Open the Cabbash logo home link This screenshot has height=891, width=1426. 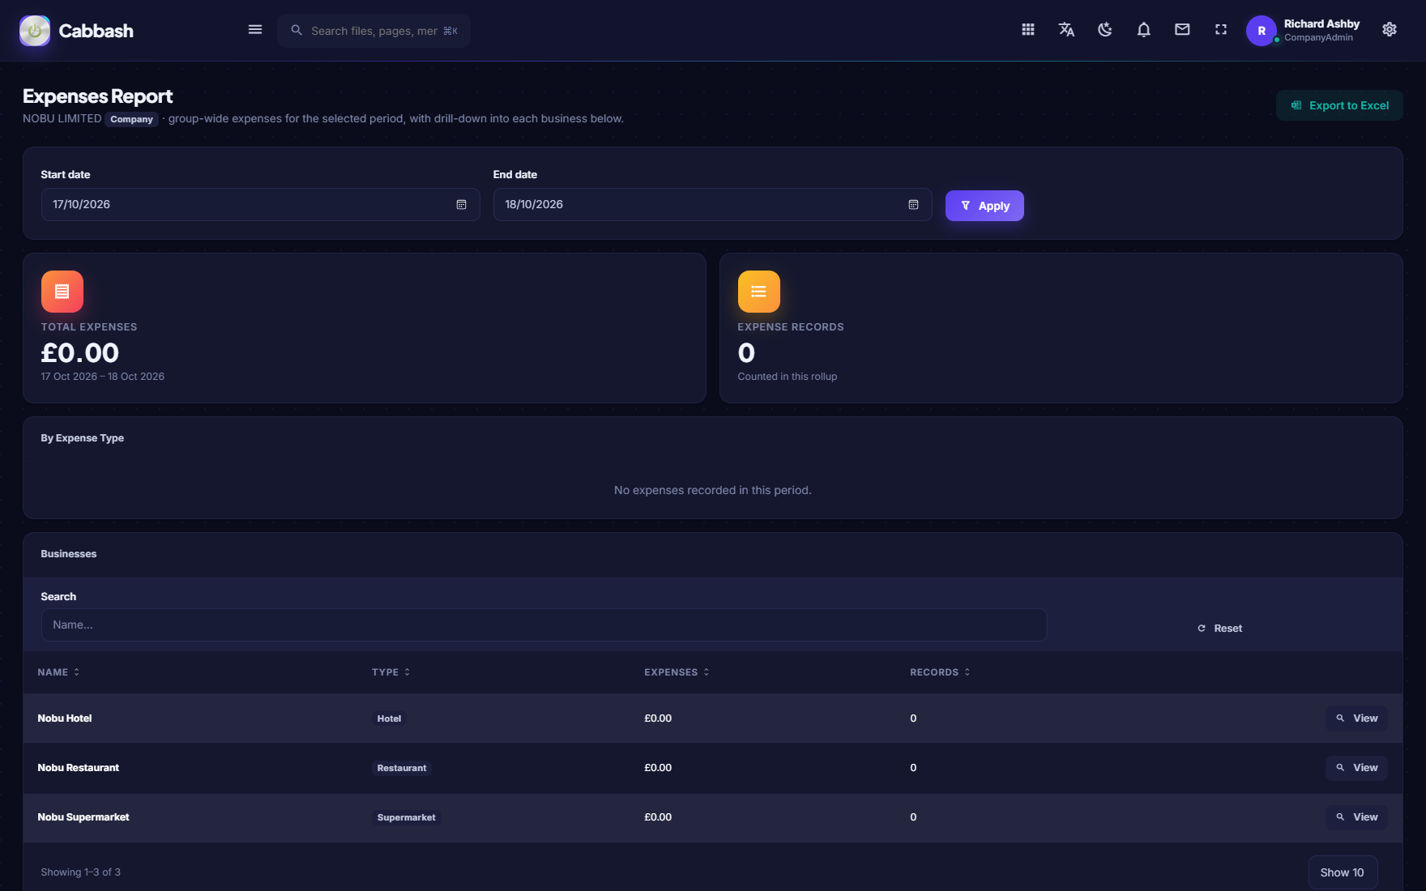(76, 31)
